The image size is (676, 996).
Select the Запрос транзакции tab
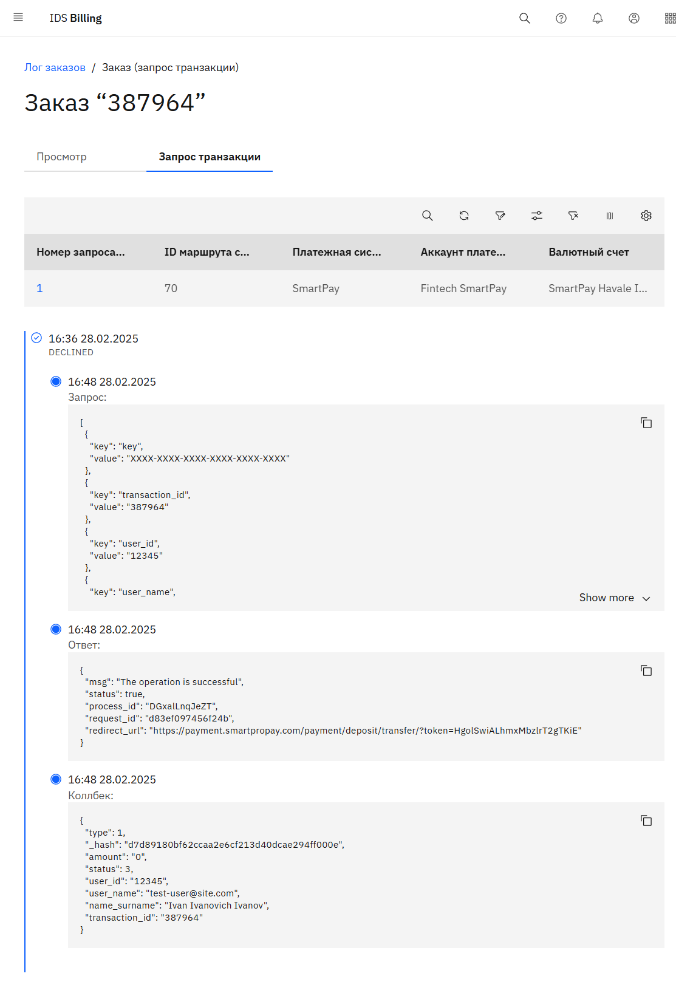tap(210, 157)
